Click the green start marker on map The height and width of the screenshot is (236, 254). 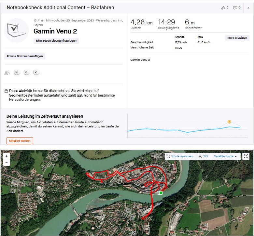pyautogui.click(x=161, y=193)
